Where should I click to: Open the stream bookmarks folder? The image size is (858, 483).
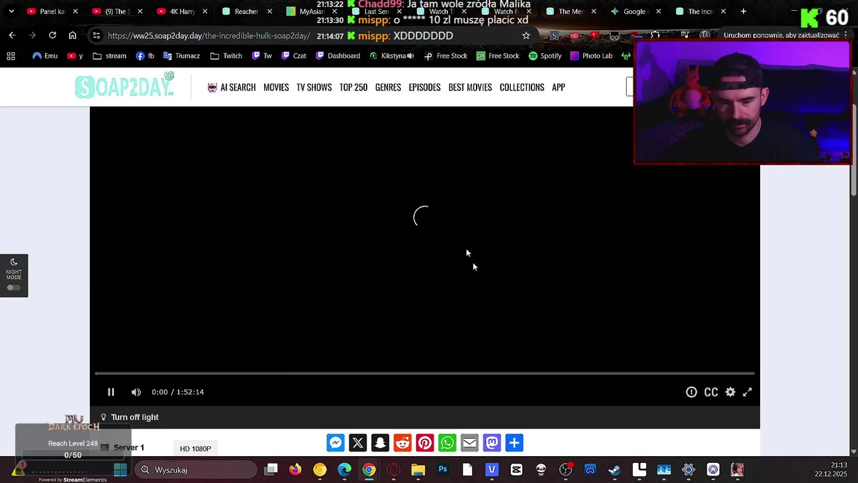point(109,56)
